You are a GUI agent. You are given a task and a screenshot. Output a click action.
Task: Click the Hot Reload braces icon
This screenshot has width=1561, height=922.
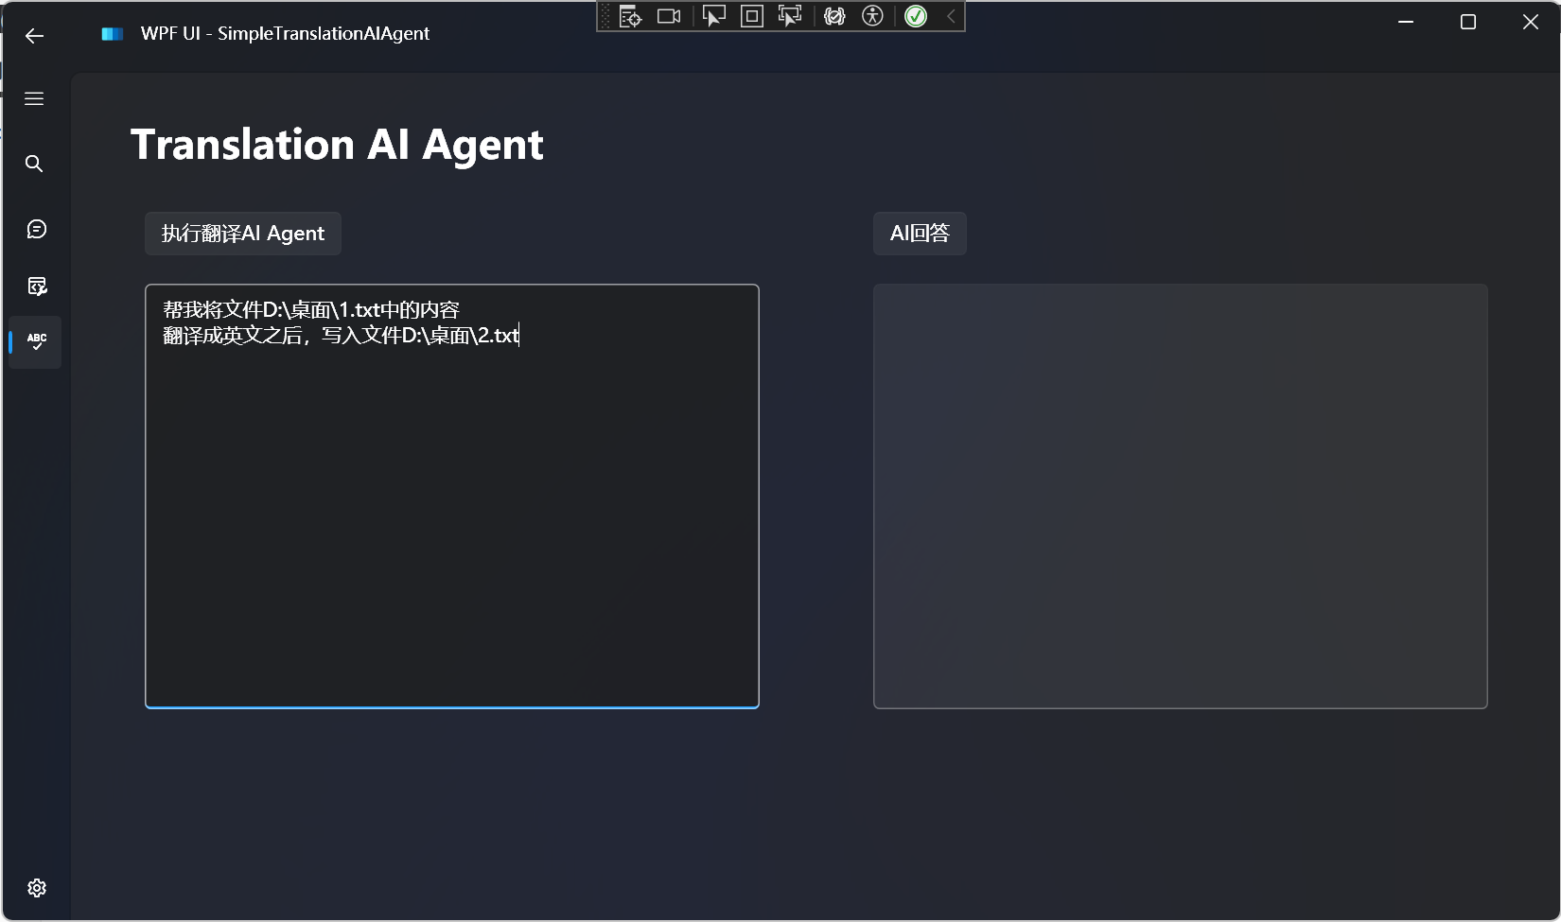click(833, 16)
